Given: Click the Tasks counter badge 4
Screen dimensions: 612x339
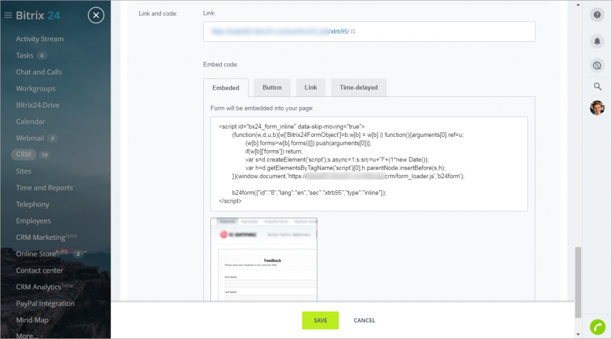Looking at the screenshot, I should 42,56.
